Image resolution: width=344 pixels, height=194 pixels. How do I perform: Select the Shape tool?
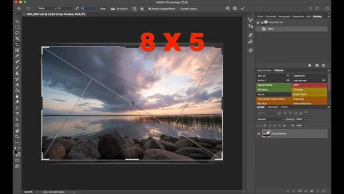tap(17, 125)
